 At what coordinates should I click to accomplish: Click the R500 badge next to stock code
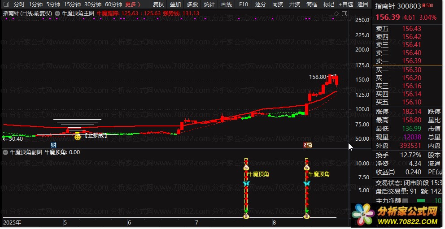tap(428, 6)
